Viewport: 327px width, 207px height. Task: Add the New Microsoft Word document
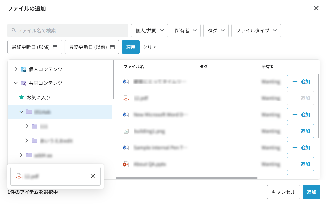[x=301, y=115]
